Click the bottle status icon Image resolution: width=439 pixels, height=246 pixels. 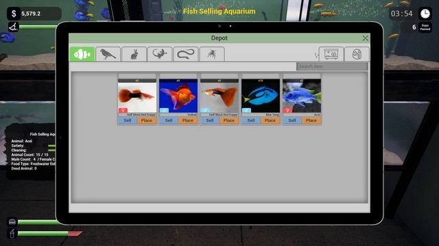coord(12,234)
